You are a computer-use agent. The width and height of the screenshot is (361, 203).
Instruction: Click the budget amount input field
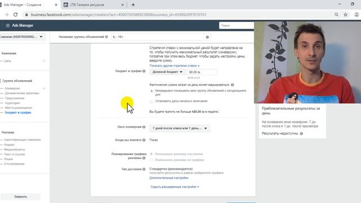202,72
